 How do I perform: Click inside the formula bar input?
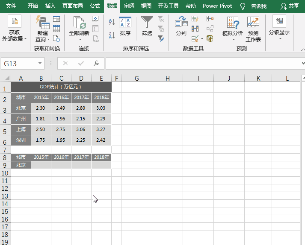[x=201, y=63]
